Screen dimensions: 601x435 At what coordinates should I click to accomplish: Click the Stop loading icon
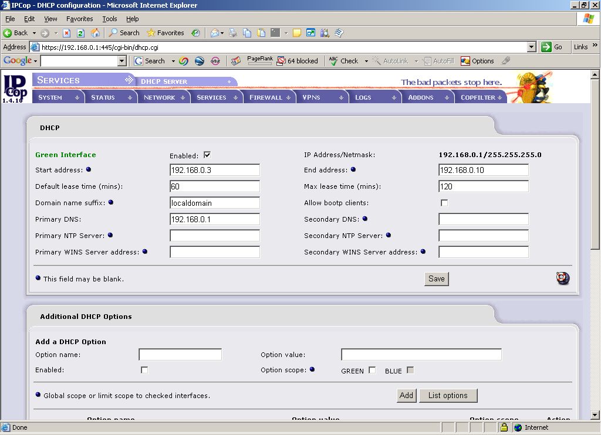click(x=67, y=33)
